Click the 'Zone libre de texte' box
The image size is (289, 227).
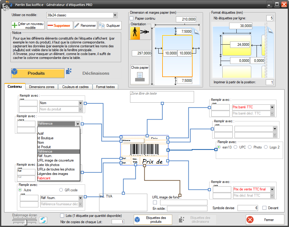click(162, 97)
